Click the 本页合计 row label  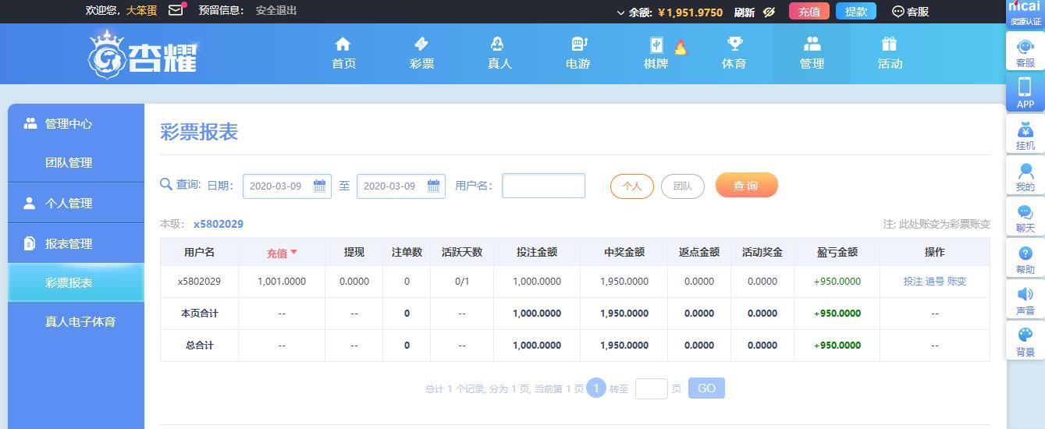pos(199,314)
